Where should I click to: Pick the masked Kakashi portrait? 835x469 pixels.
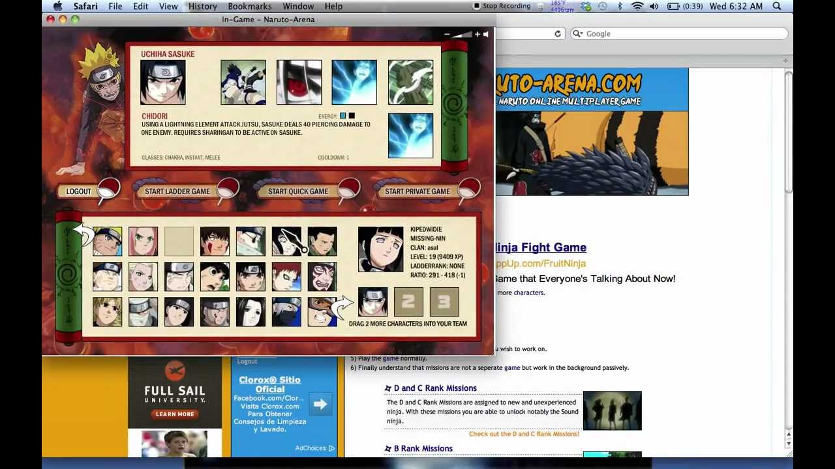click(287, 312)
